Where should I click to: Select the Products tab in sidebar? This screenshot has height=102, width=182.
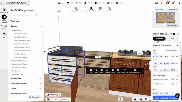click(x=4, y=26)
